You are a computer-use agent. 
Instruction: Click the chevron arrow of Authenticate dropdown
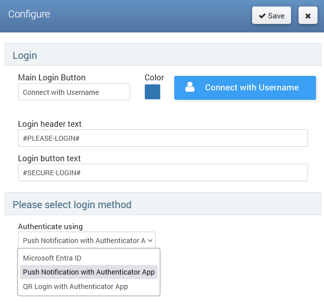click(x=150, y=241)
